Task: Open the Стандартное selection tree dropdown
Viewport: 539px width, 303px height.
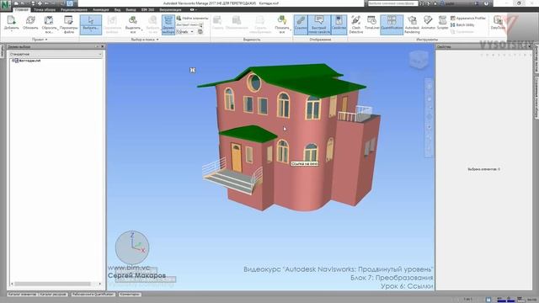Action: (56, 54)
